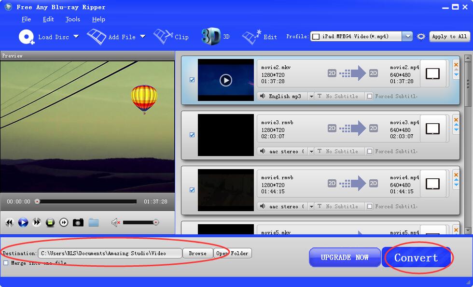The width and height of the screenshot is (473, 287).
Task: Click the Browse button
Action: pyautogui.click(x=197, y=253)
